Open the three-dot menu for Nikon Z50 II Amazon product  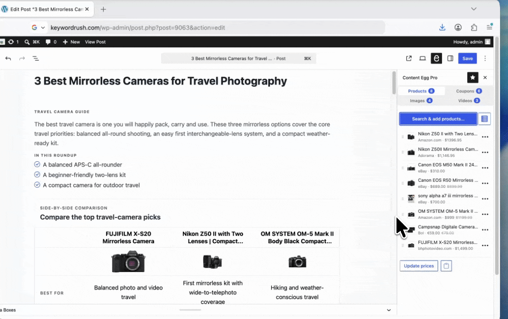(x=485, y=137)
